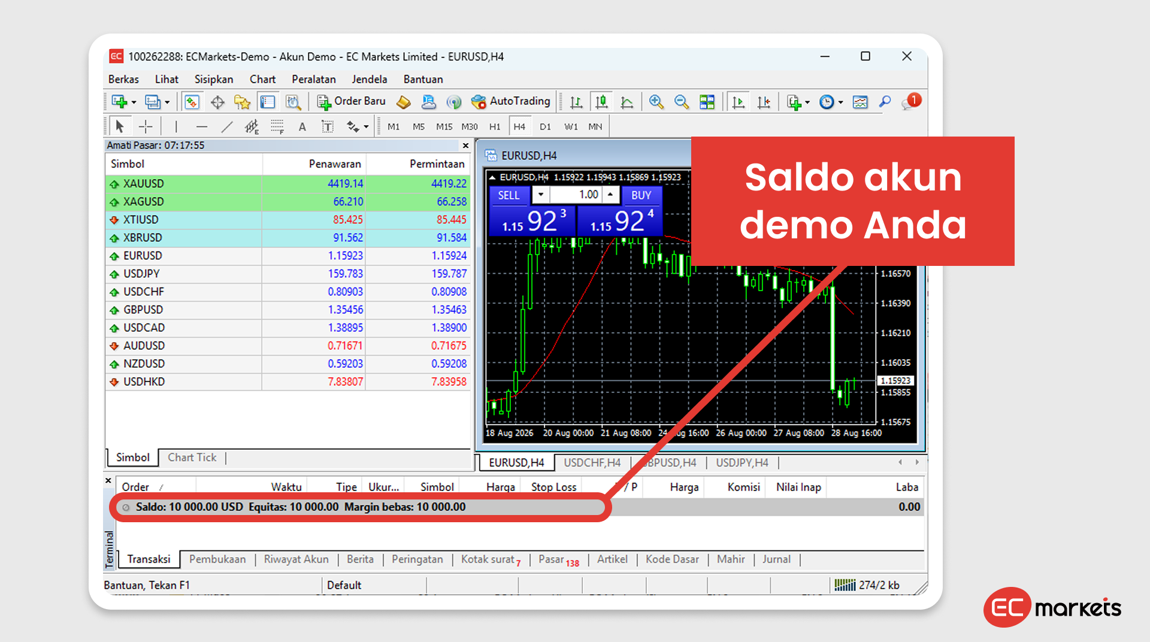
Task: Close the Market Watch panel
Action: (465, 146)
